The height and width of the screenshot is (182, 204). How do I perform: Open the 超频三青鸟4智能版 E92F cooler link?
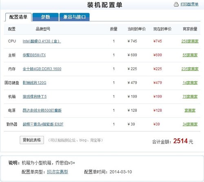point(43,124)
